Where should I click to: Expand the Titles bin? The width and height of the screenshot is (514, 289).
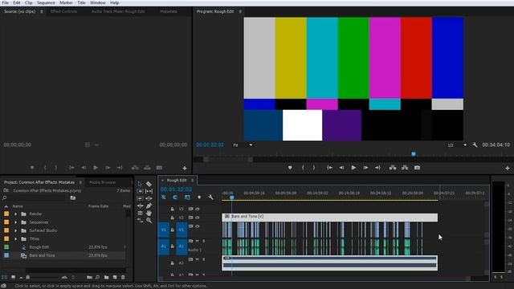coord(15,239)
